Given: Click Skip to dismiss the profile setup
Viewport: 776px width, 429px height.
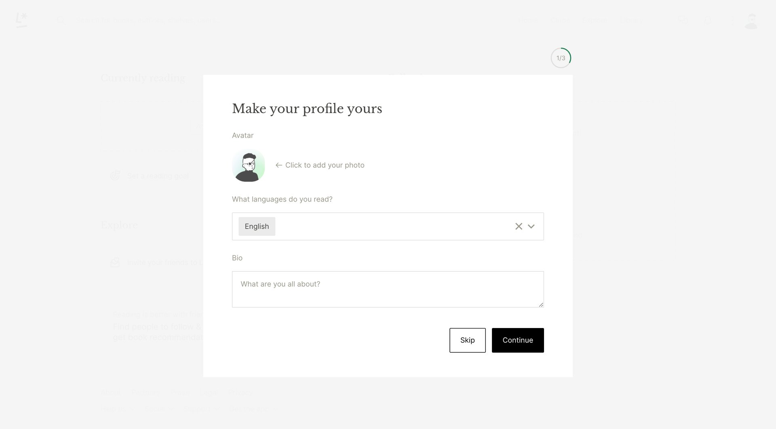Looking at the screenshot, I should click(x=467, y=340).
